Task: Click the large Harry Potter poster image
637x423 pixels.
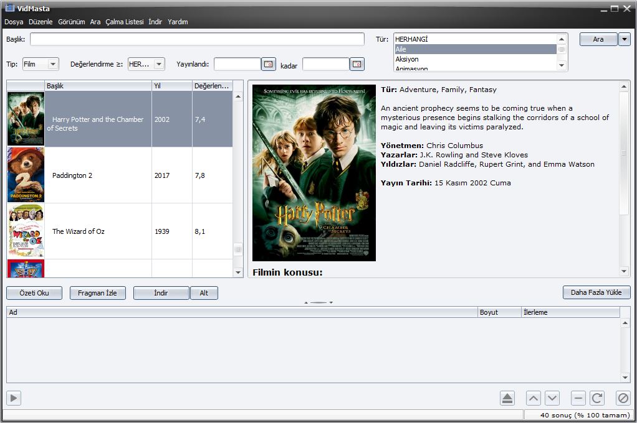Action: 314,173
